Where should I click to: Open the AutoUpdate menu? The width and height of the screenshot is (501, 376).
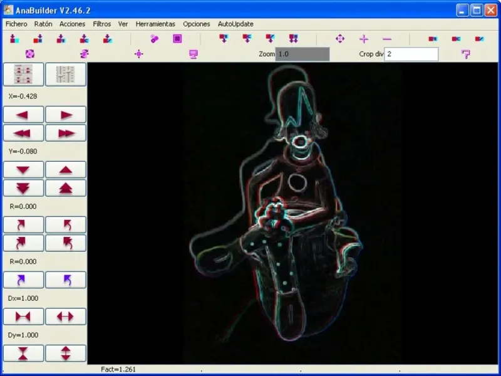tap(235, 24)
